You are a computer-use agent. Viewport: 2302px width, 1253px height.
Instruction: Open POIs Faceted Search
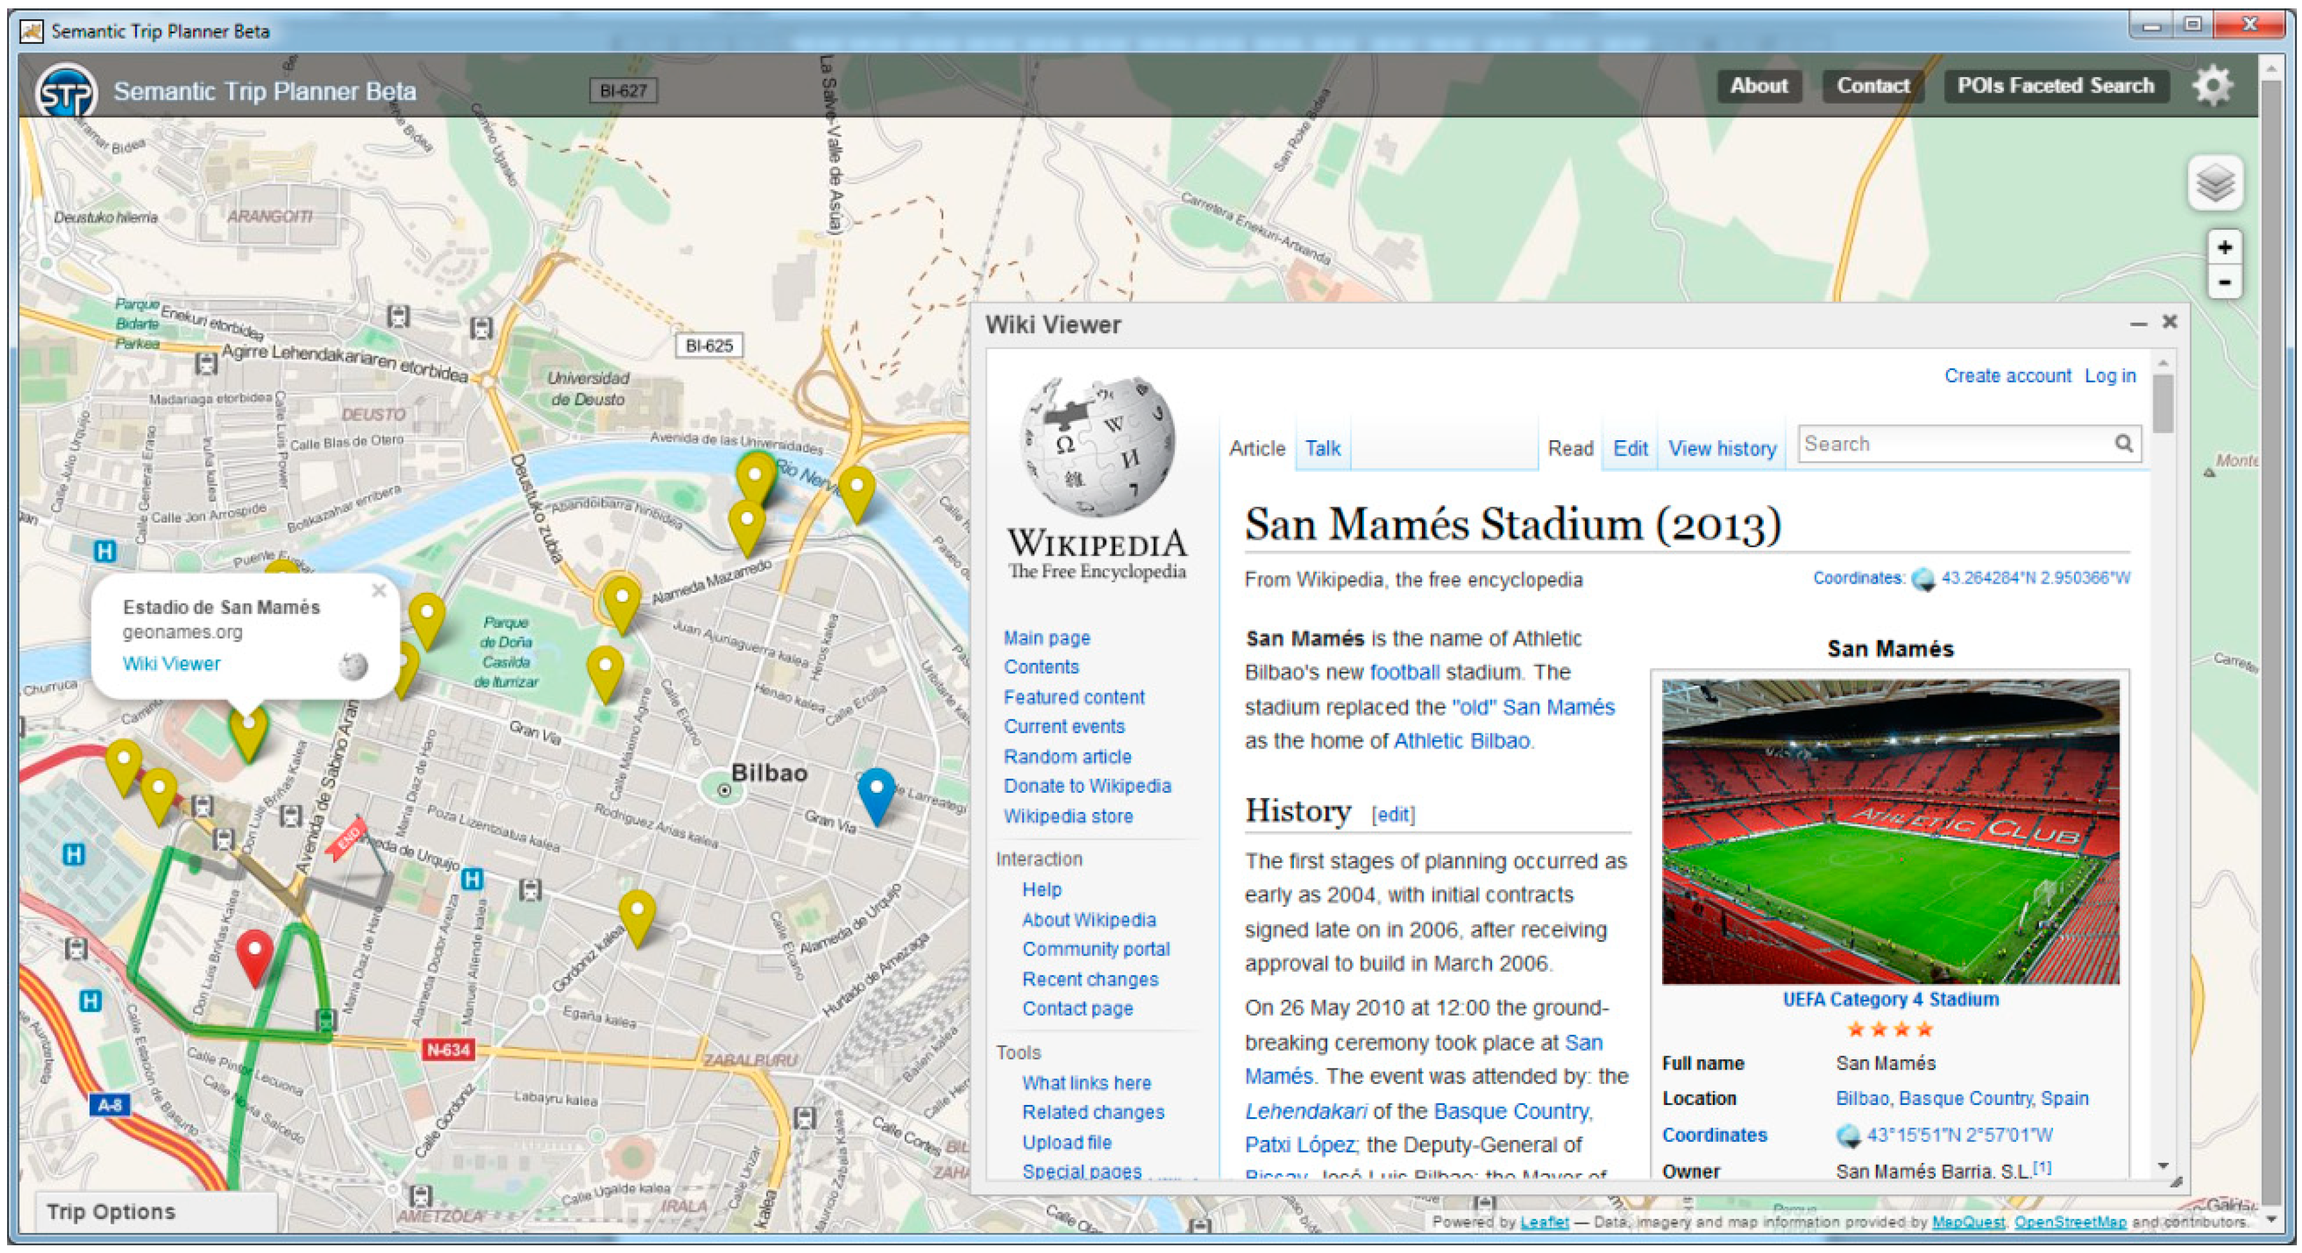click(x=2055, y=86)
